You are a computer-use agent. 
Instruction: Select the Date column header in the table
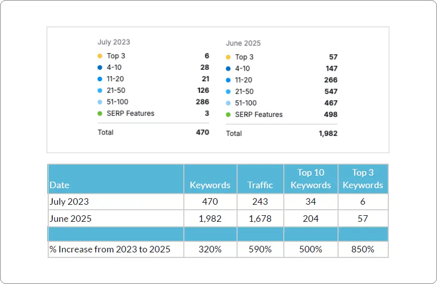(x=59, y=185)
